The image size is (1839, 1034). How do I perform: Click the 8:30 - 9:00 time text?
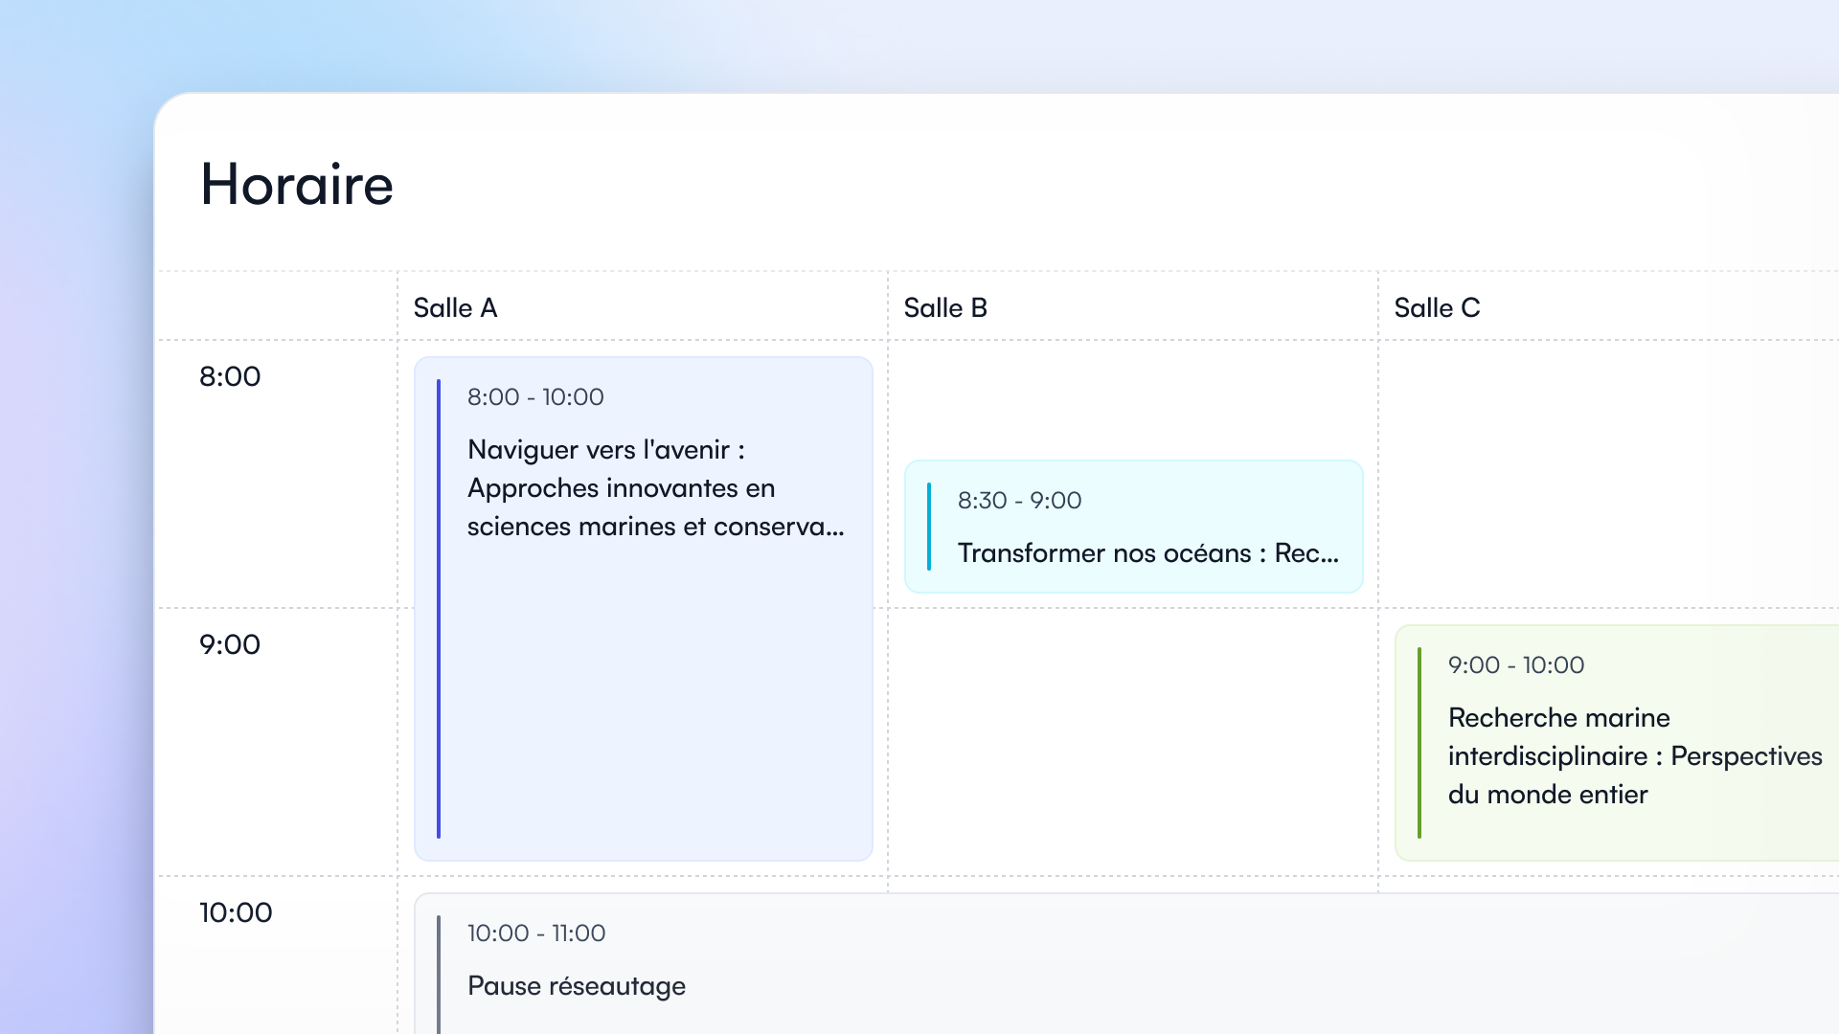[1019, 500]
